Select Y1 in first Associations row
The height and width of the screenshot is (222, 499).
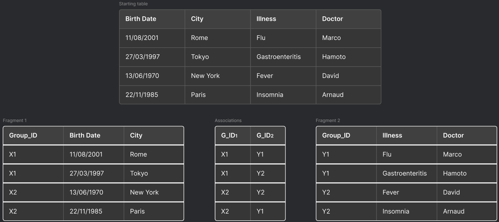[x=260, y=154]
